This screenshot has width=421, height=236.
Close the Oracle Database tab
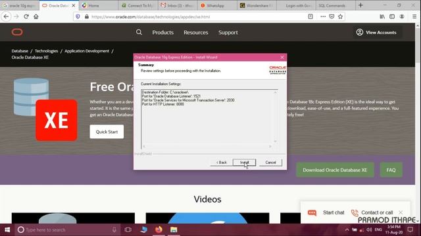[74, 5]
